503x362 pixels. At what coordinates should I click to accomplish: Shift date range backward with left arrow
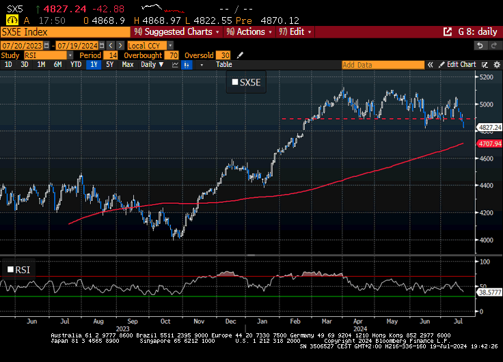coord(111,46)
